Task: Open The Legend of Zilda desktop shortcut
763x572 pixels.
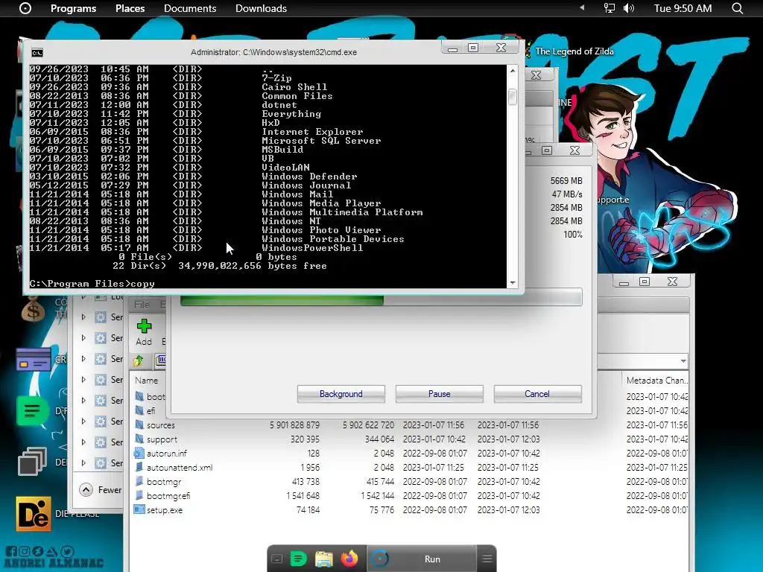Action: pyautogui.click(x=574, y=51)
